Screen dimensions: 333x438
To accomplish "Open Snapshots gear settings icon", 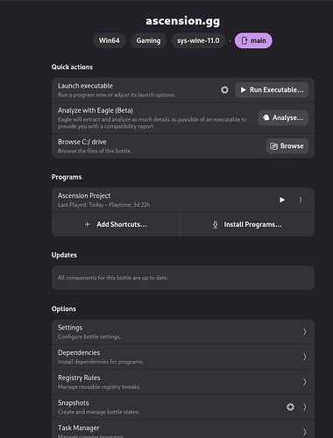I will click(x=290, y=406).
